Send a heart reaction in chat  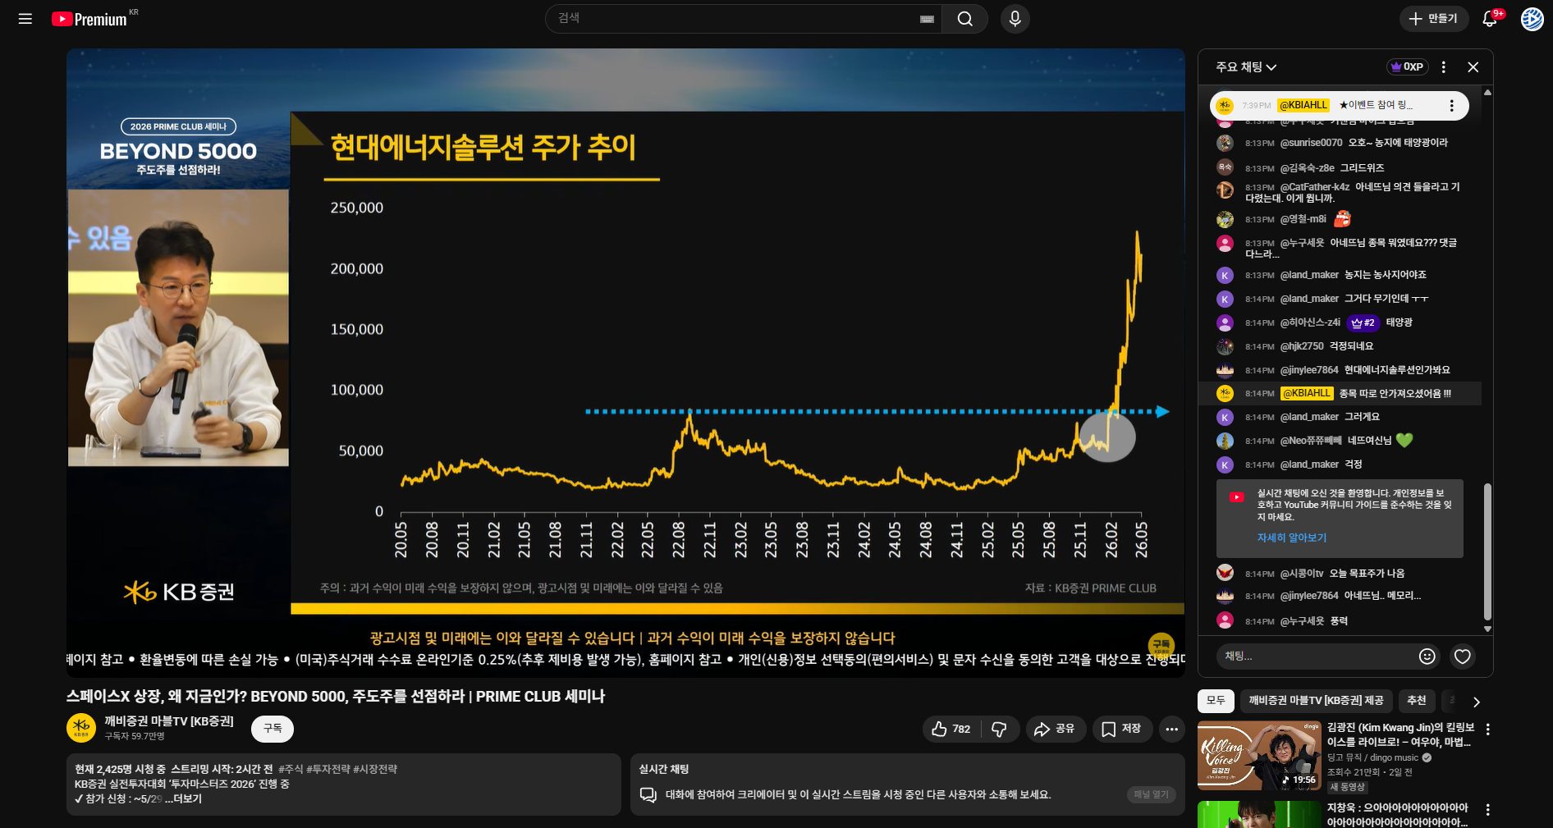(1462, 656)
